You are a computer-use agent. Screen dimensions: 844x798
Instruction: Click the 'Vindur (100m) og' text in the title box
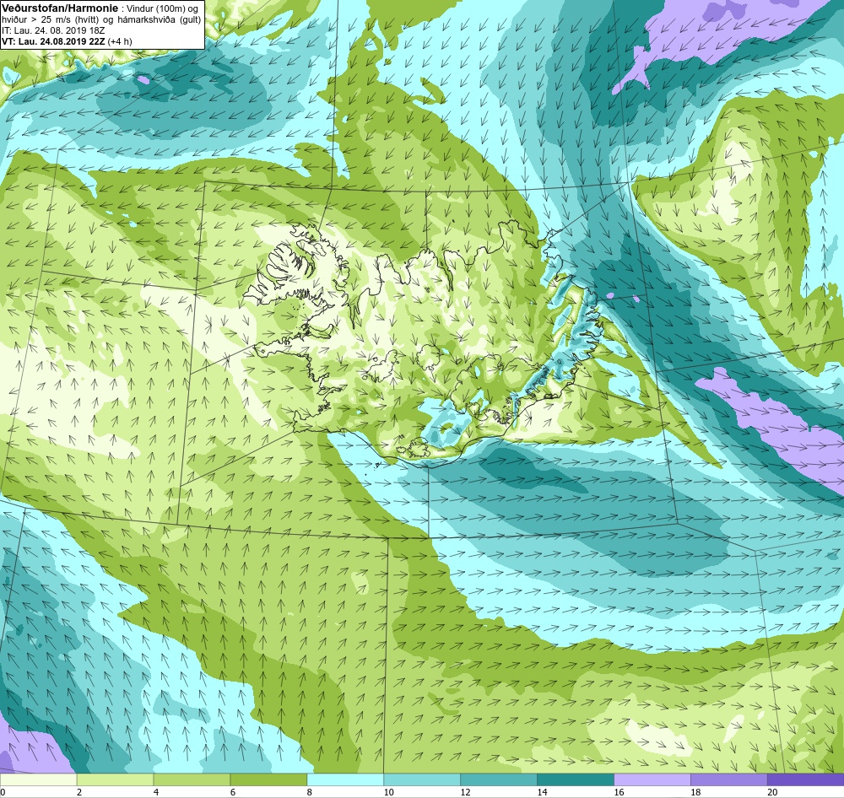pos(162,9)
